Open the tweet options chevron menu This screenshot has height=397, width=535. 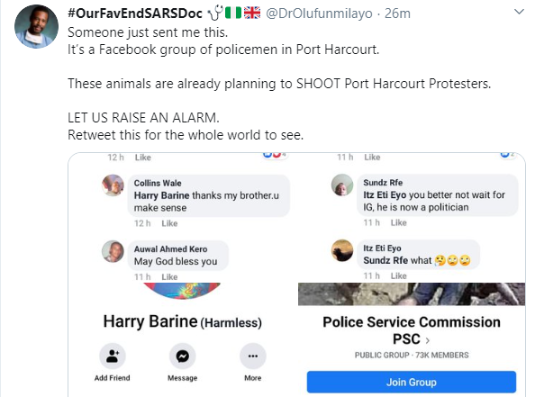pos(519,12)
